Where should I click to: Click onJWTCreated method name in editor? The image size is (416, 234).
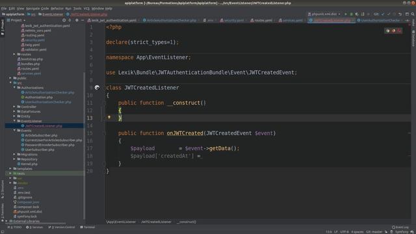coord(185,133)
